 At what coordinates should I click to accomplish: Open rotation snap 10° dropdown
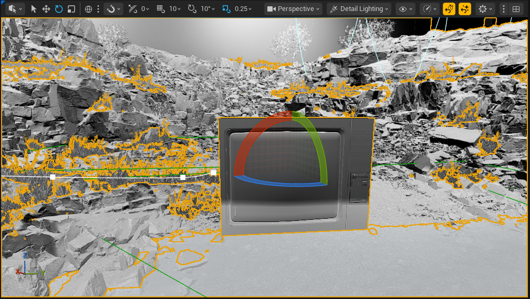click(x=207, y=9)
